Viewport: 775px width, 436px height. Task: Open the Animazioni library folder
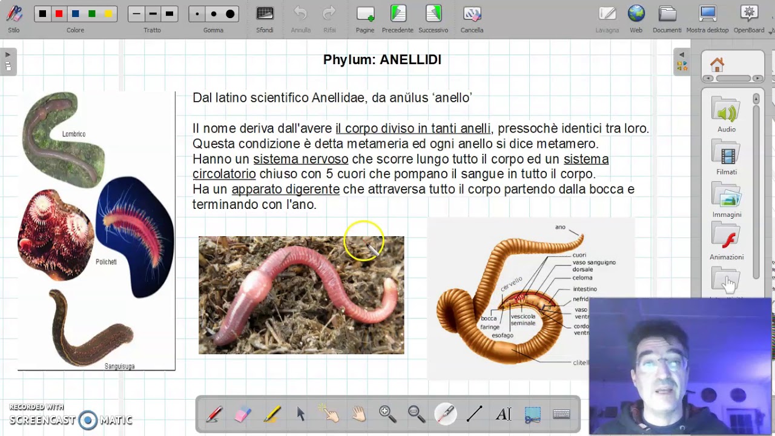[x=727, y=242]
